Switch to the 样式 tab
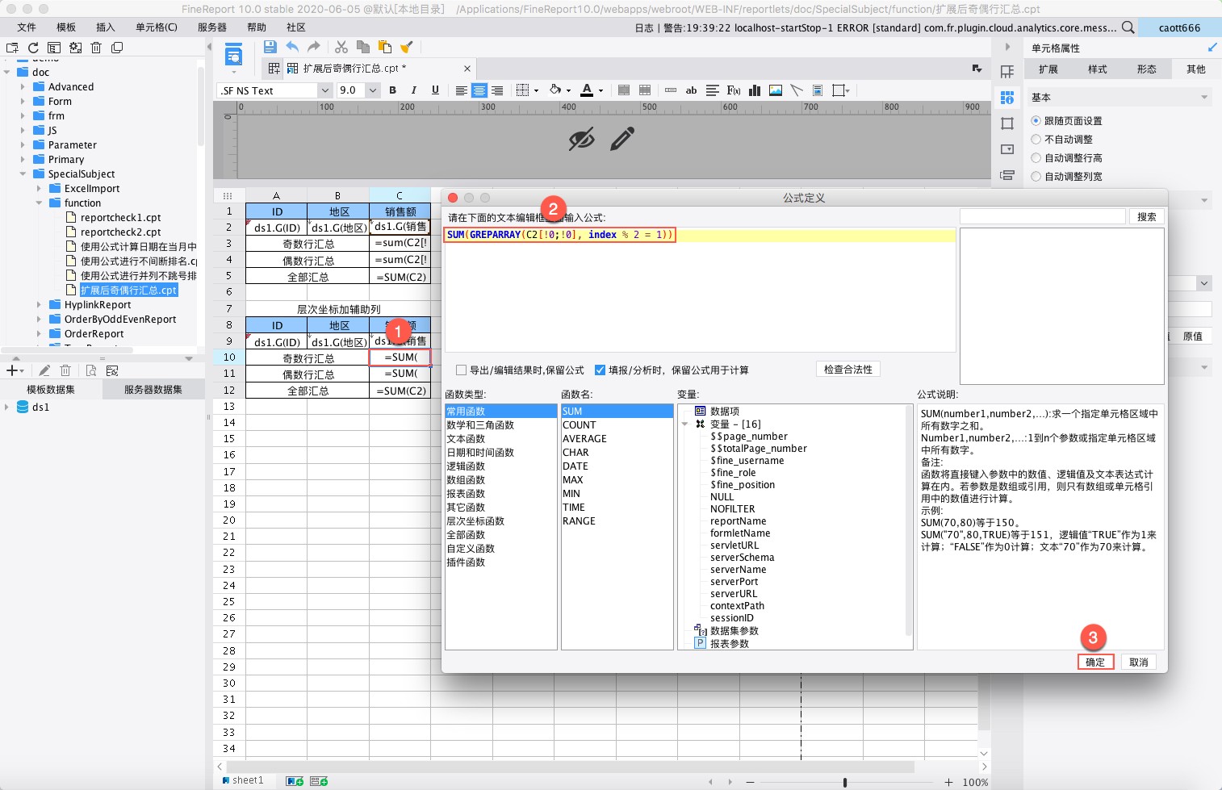This screenshot has height=790, width=1222. (x=1098, y=69)
